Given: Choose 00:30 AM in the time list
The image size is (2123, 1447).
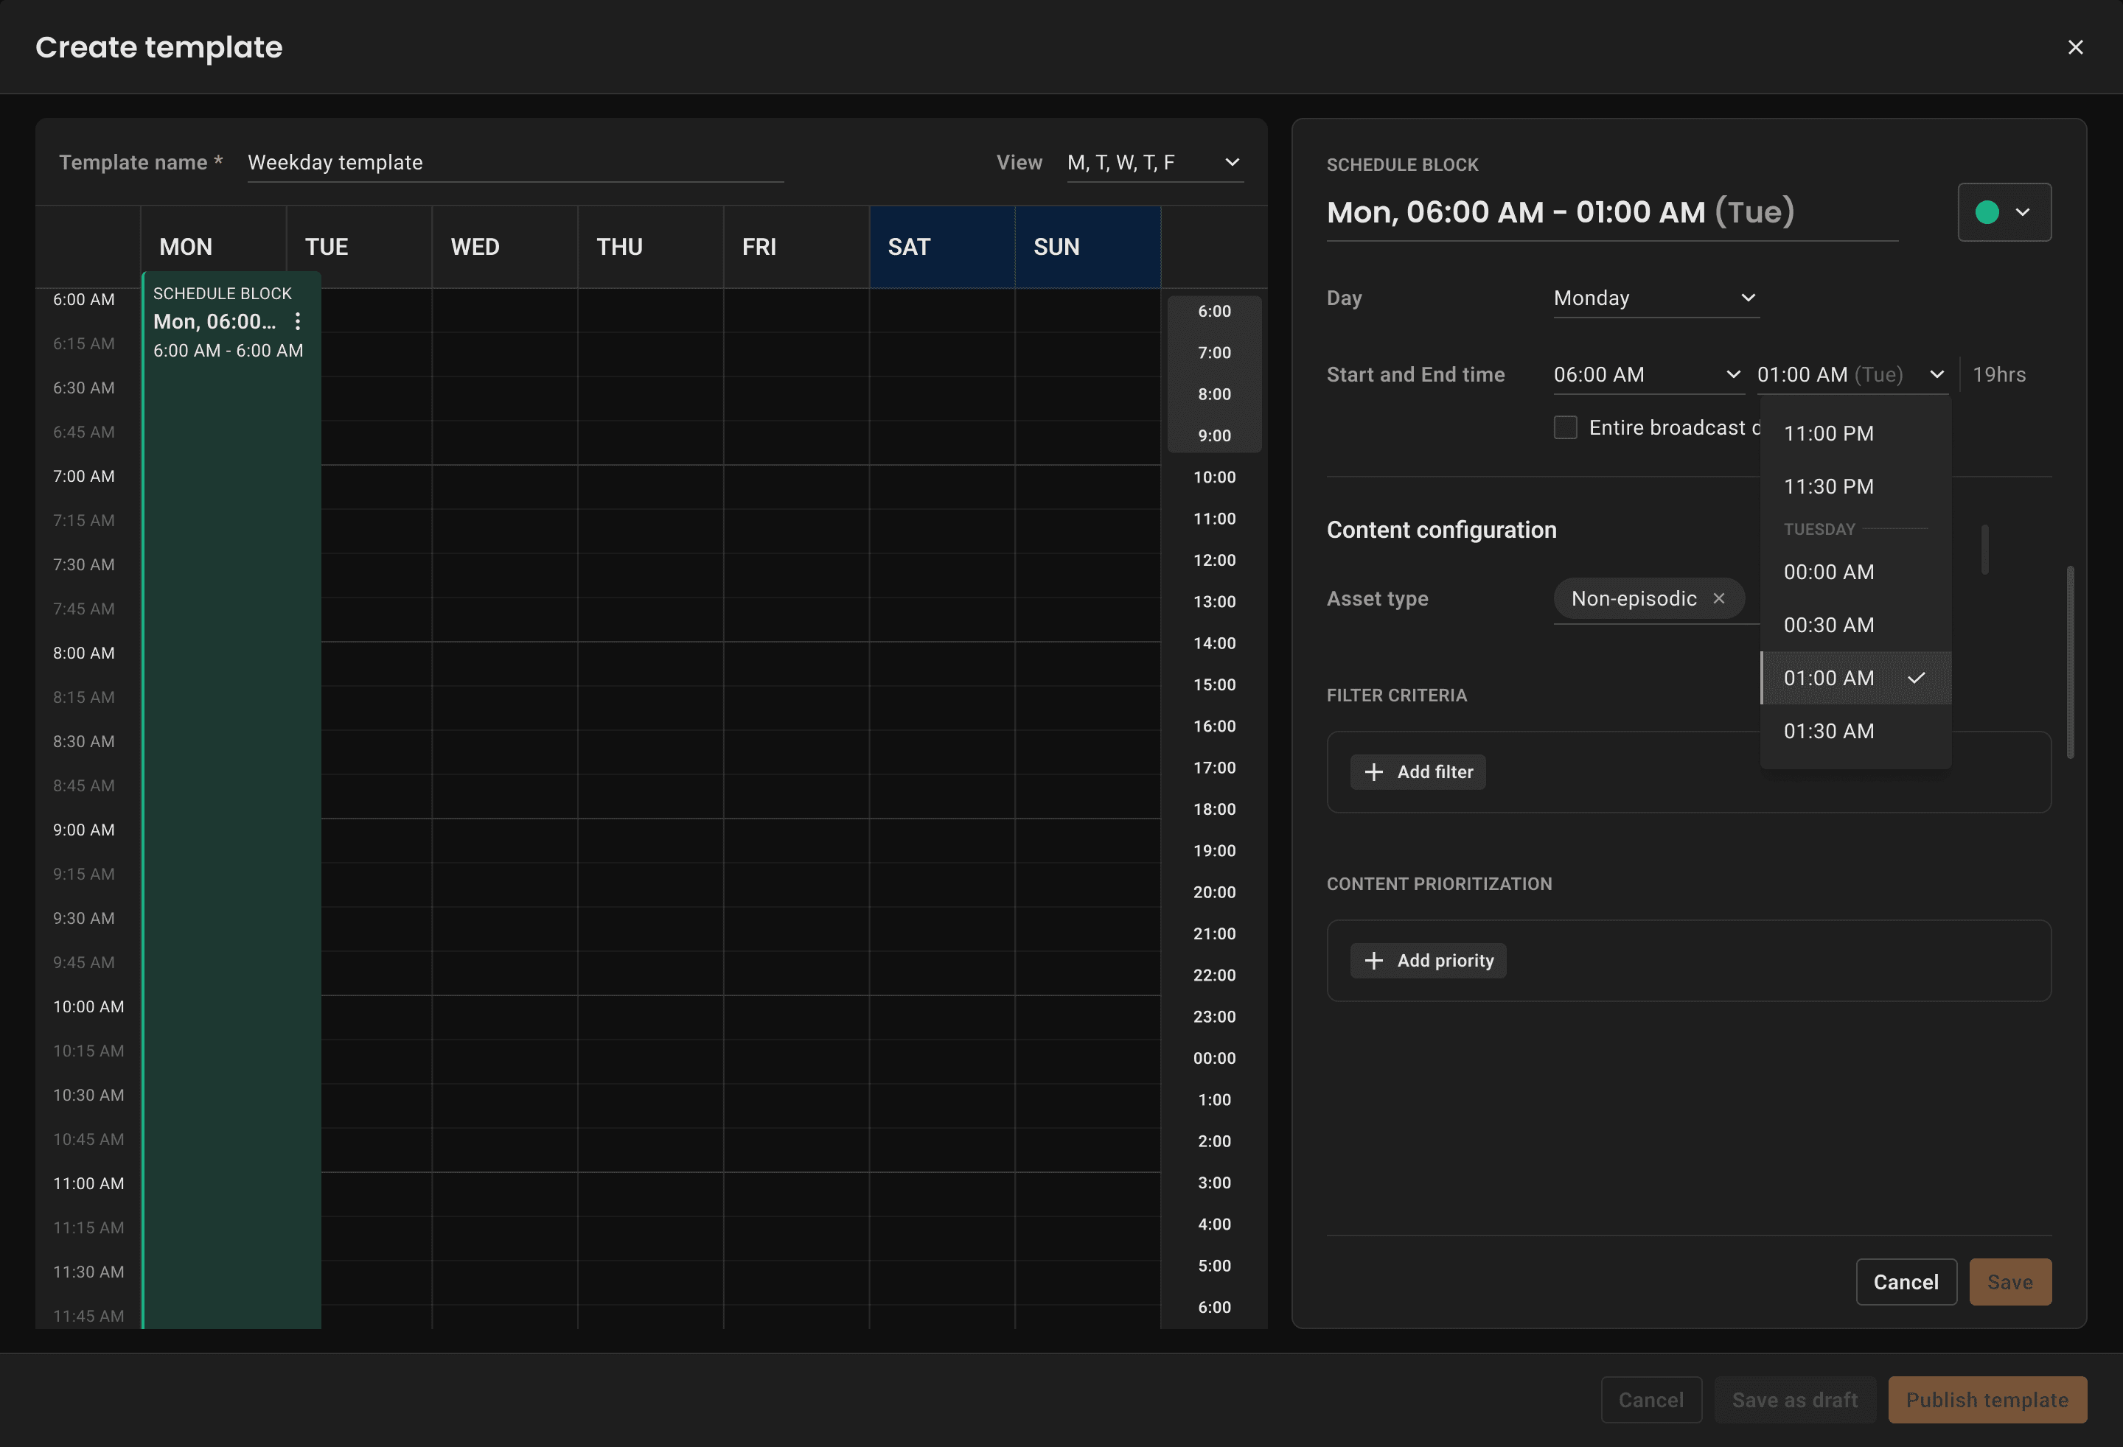Looking at the screenshot, I should 1828,626.
